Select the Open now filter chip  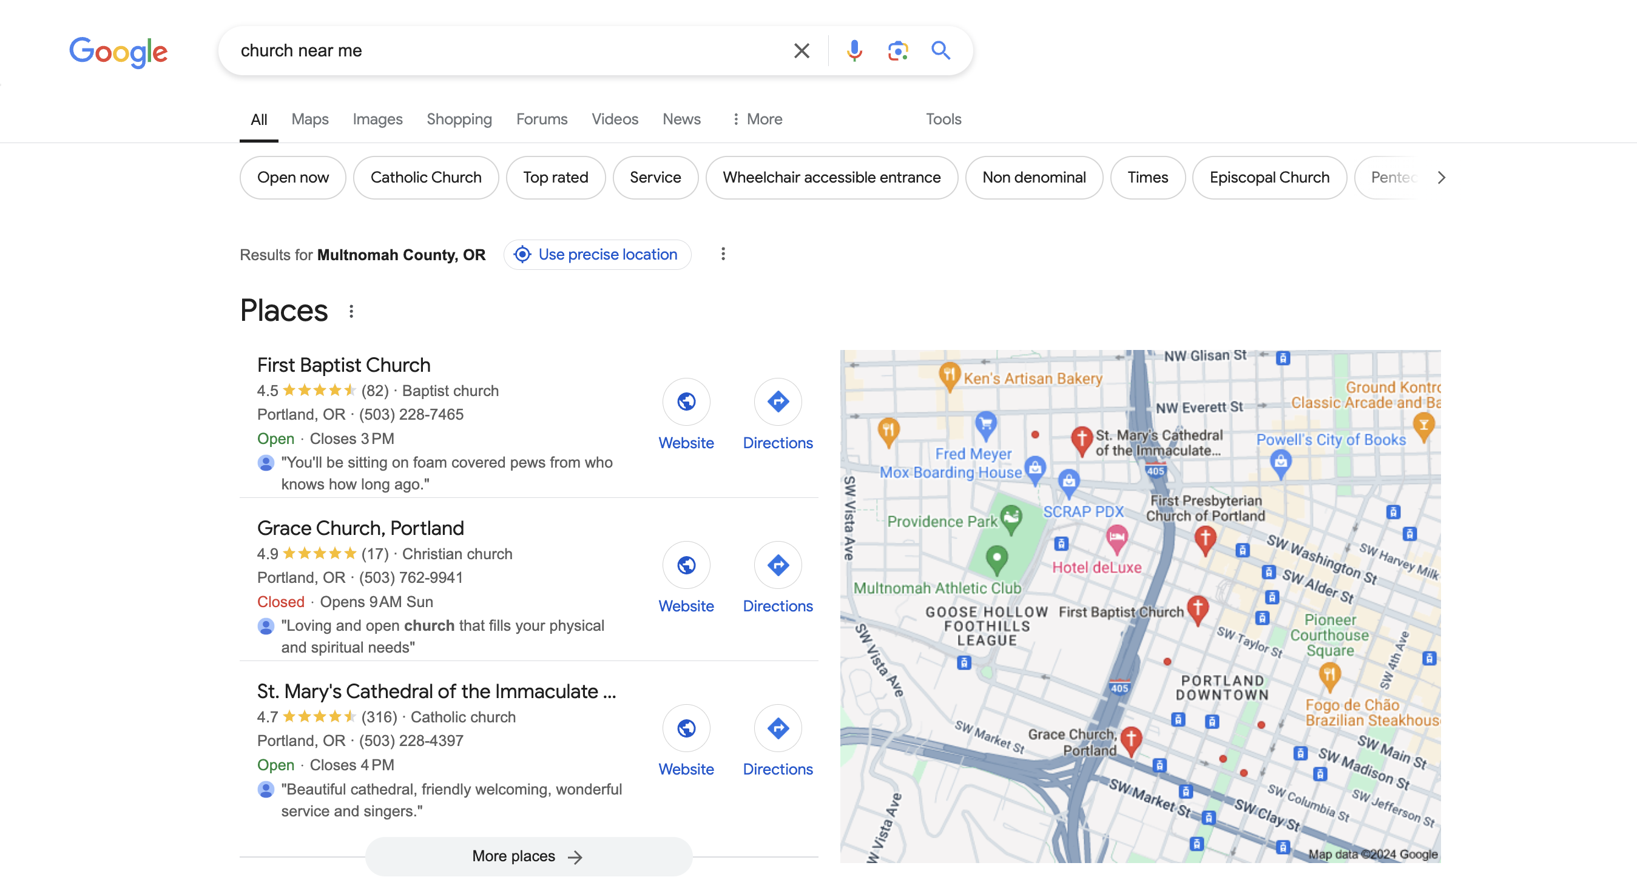pyautogui.click(x=293, y=176)
